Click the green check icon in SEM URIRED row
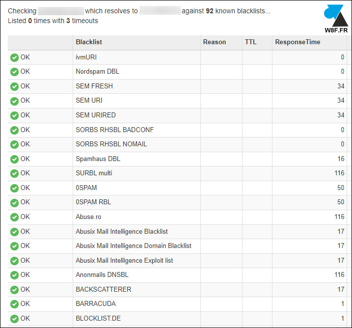Viewport: 352px width, 328px height. [14, 115]
